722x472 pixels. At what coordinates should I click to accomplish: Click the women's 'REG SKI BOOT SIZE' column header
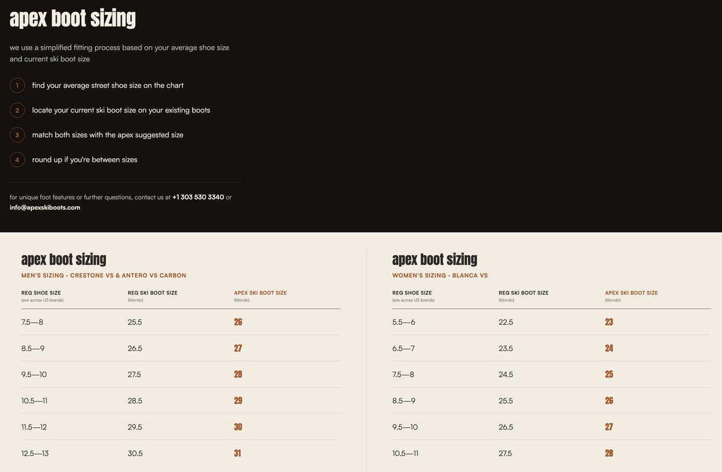click(523, 293)
